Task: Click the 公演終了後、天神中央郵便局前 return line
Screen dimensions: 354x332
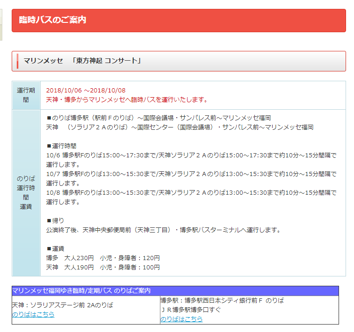Action: pos(164,230)
